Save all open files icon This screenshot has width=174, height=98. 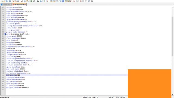[x=10, y=1]
